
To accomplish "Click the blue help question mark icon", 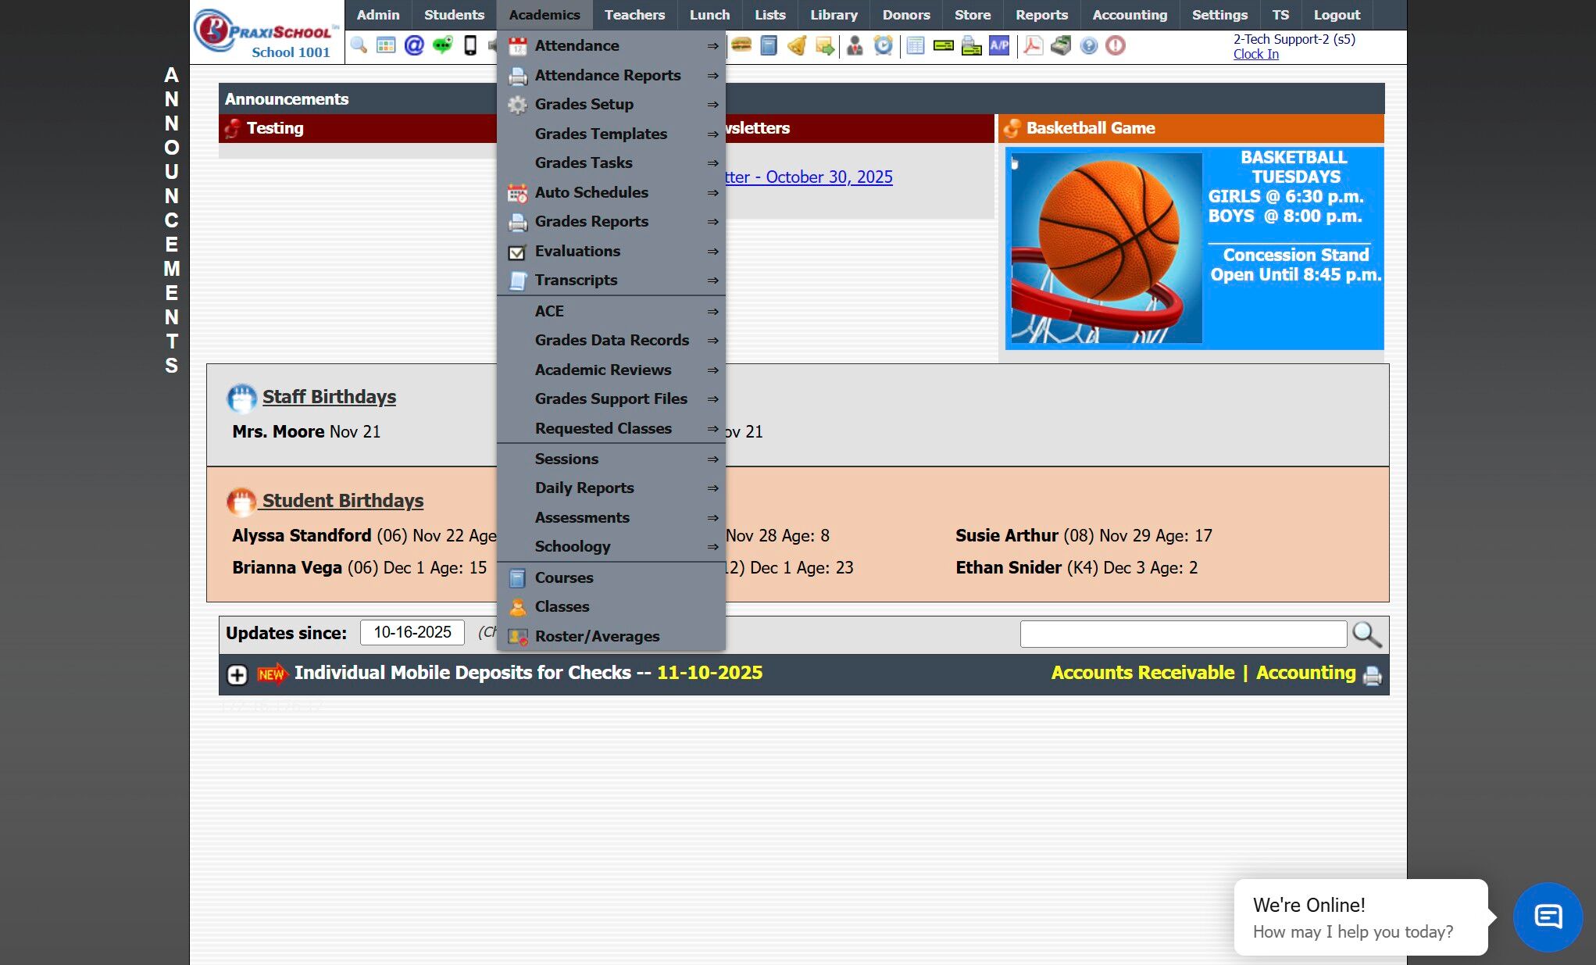I will click(x=1088, y=45).
